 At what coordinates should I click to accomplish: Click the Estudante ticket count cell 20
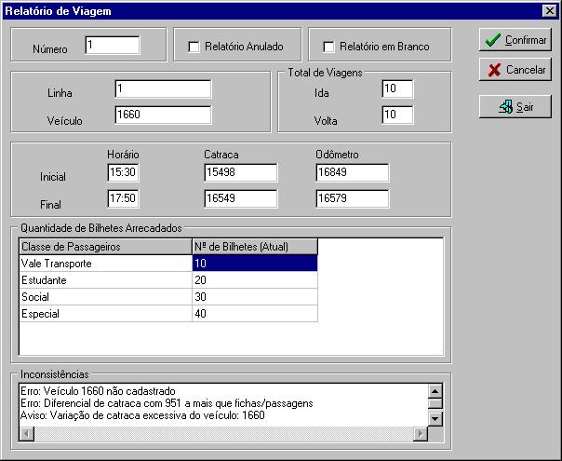click(x=255, y=280)
